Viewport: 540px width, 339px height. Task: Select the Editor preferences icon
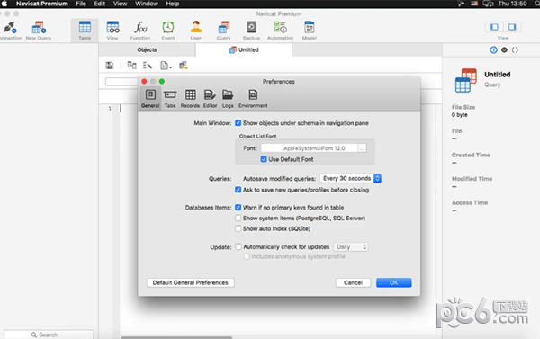pyautogui.click(x=210, y=99)
